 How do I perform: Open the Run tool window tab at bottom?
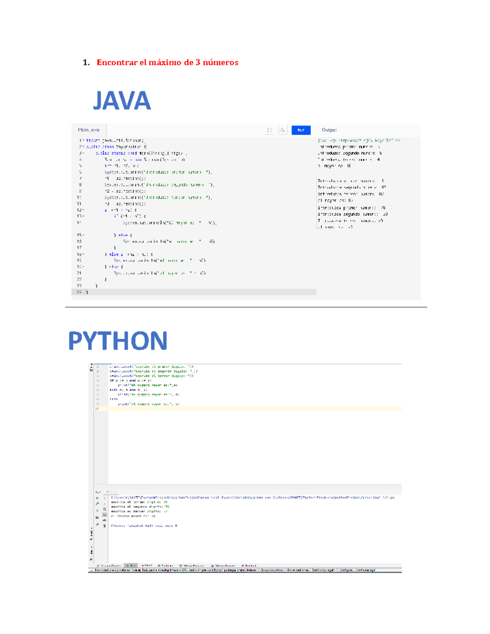pos(131,566)
